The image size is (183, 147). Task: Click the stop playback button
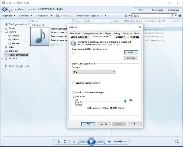(x=73, y=142)
